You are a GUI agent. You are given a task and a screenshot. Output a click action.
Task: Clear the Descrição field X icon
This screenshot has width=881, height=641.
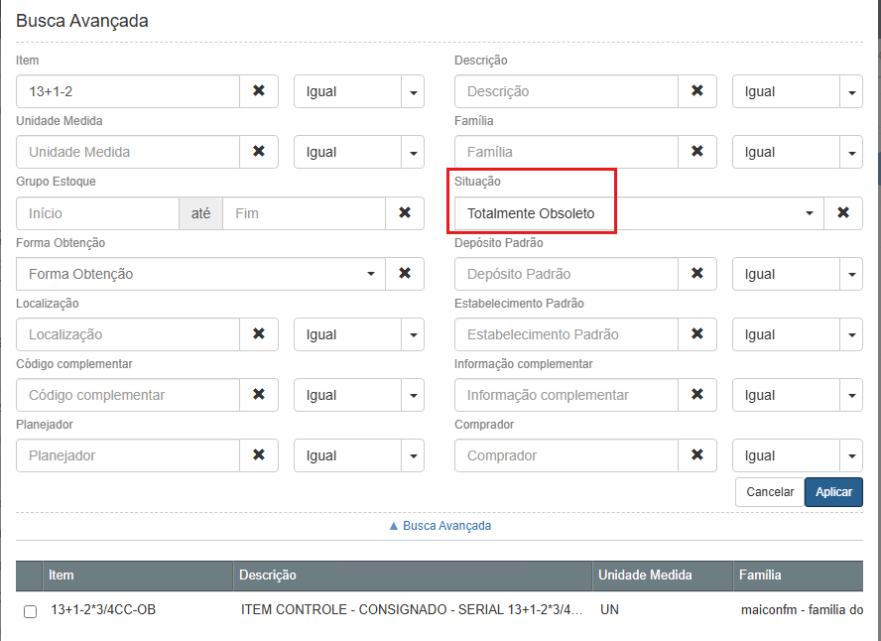[697, 91]
